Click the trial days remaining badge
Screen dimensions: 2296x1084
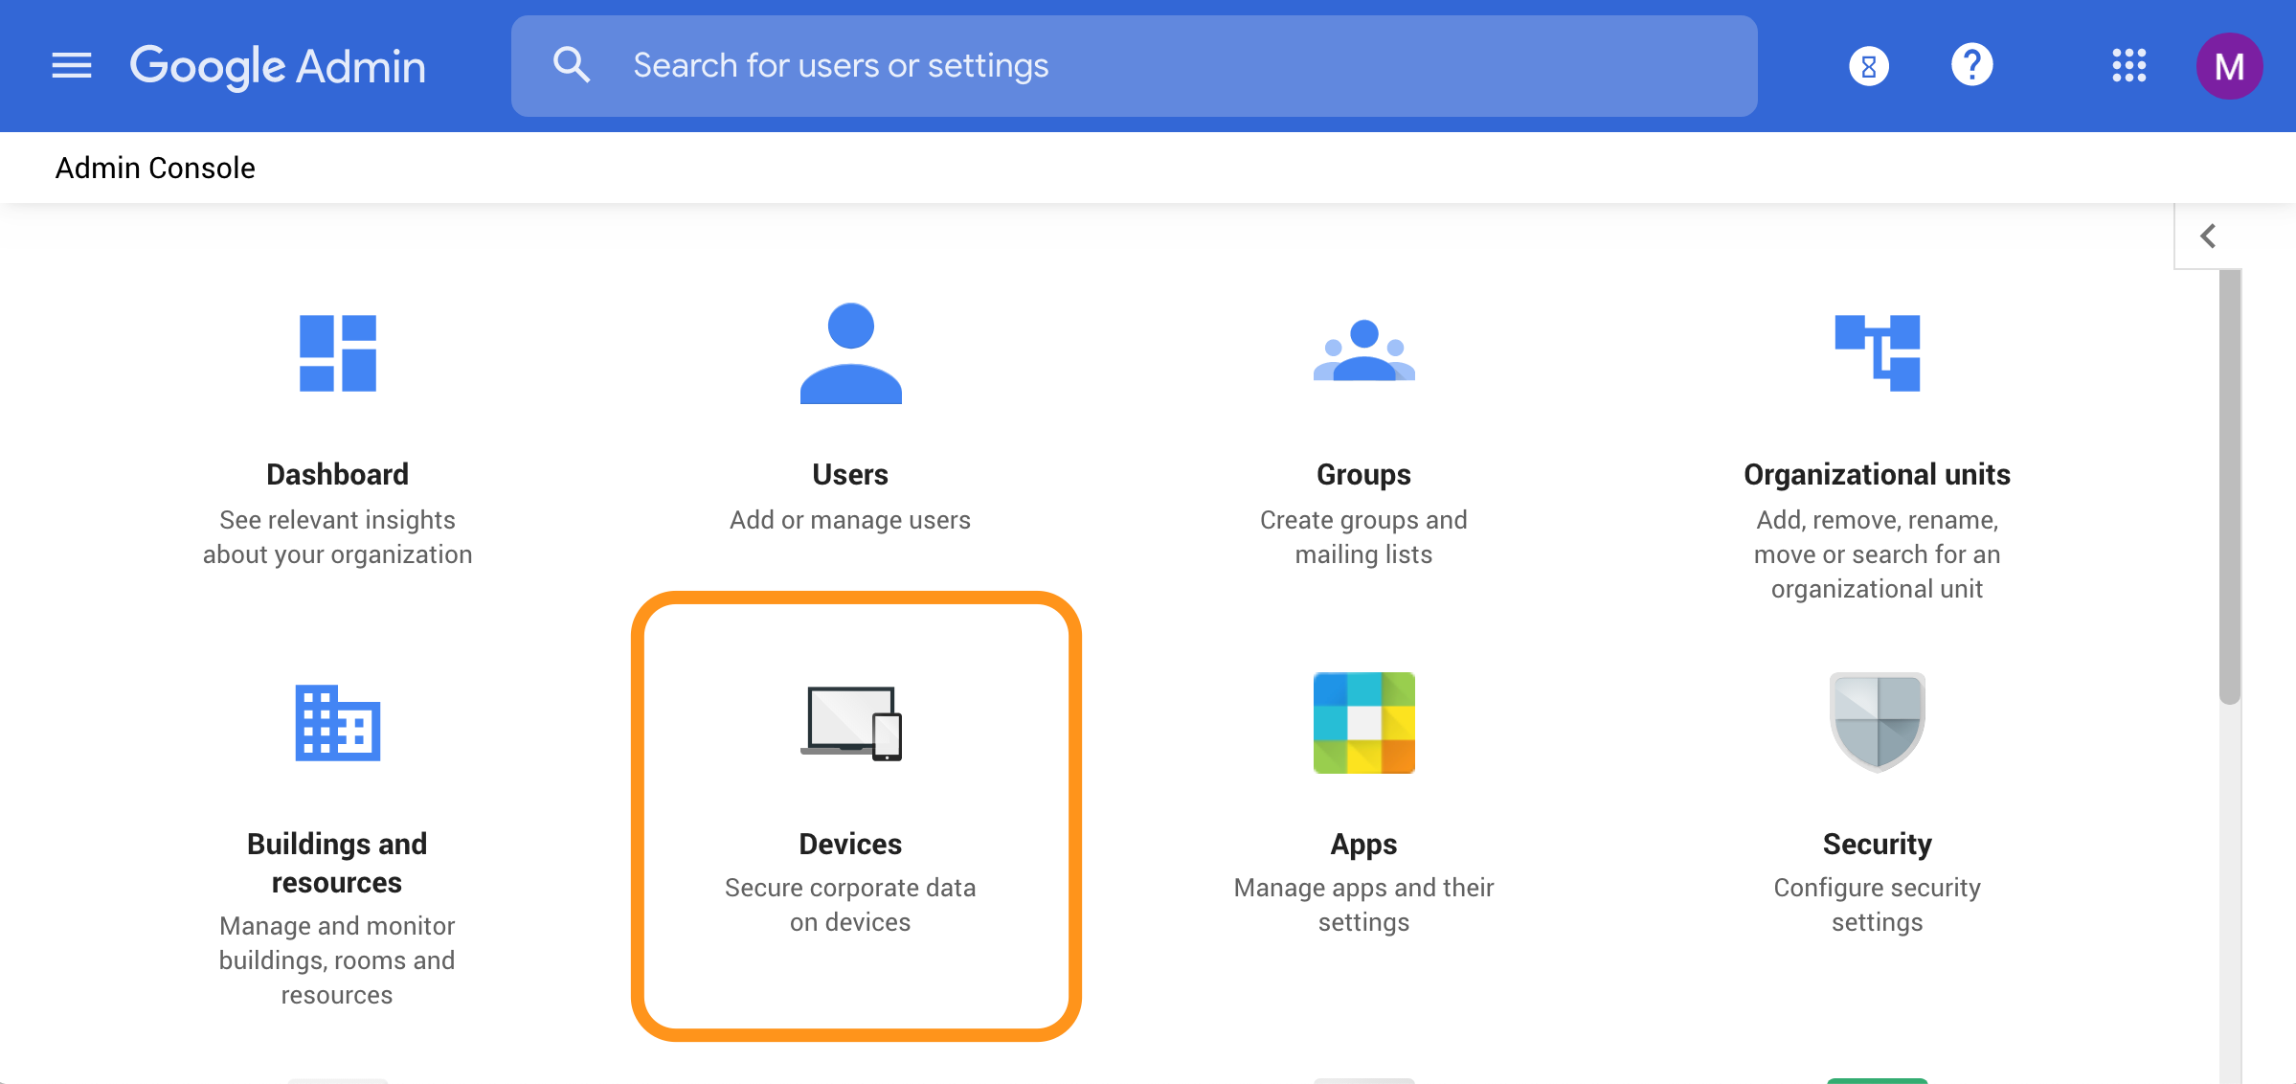click(x=1868, y=65)
